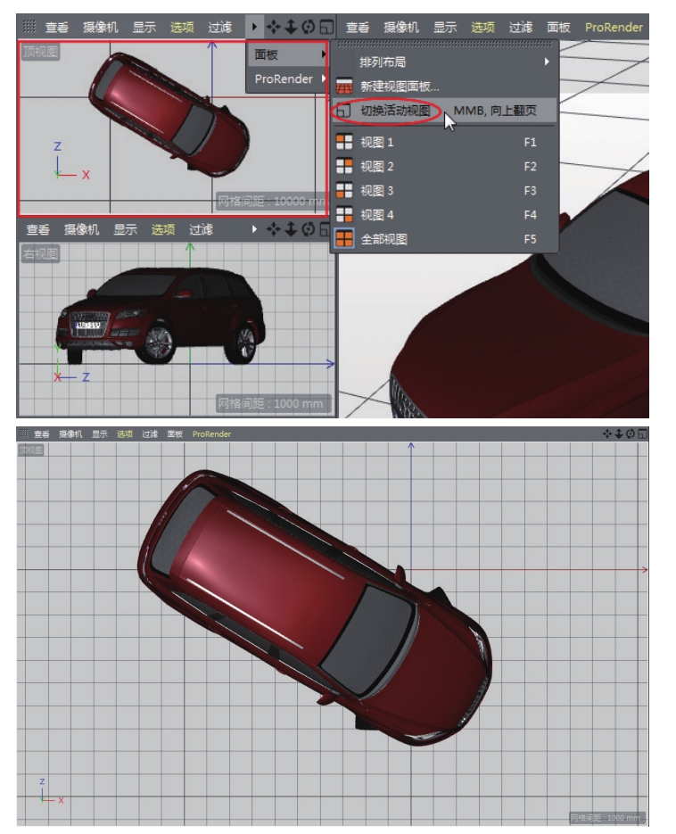Toggle 切换活动视图 in the panel menu
This screenshot has width=676, height=834.
point(395,111)
